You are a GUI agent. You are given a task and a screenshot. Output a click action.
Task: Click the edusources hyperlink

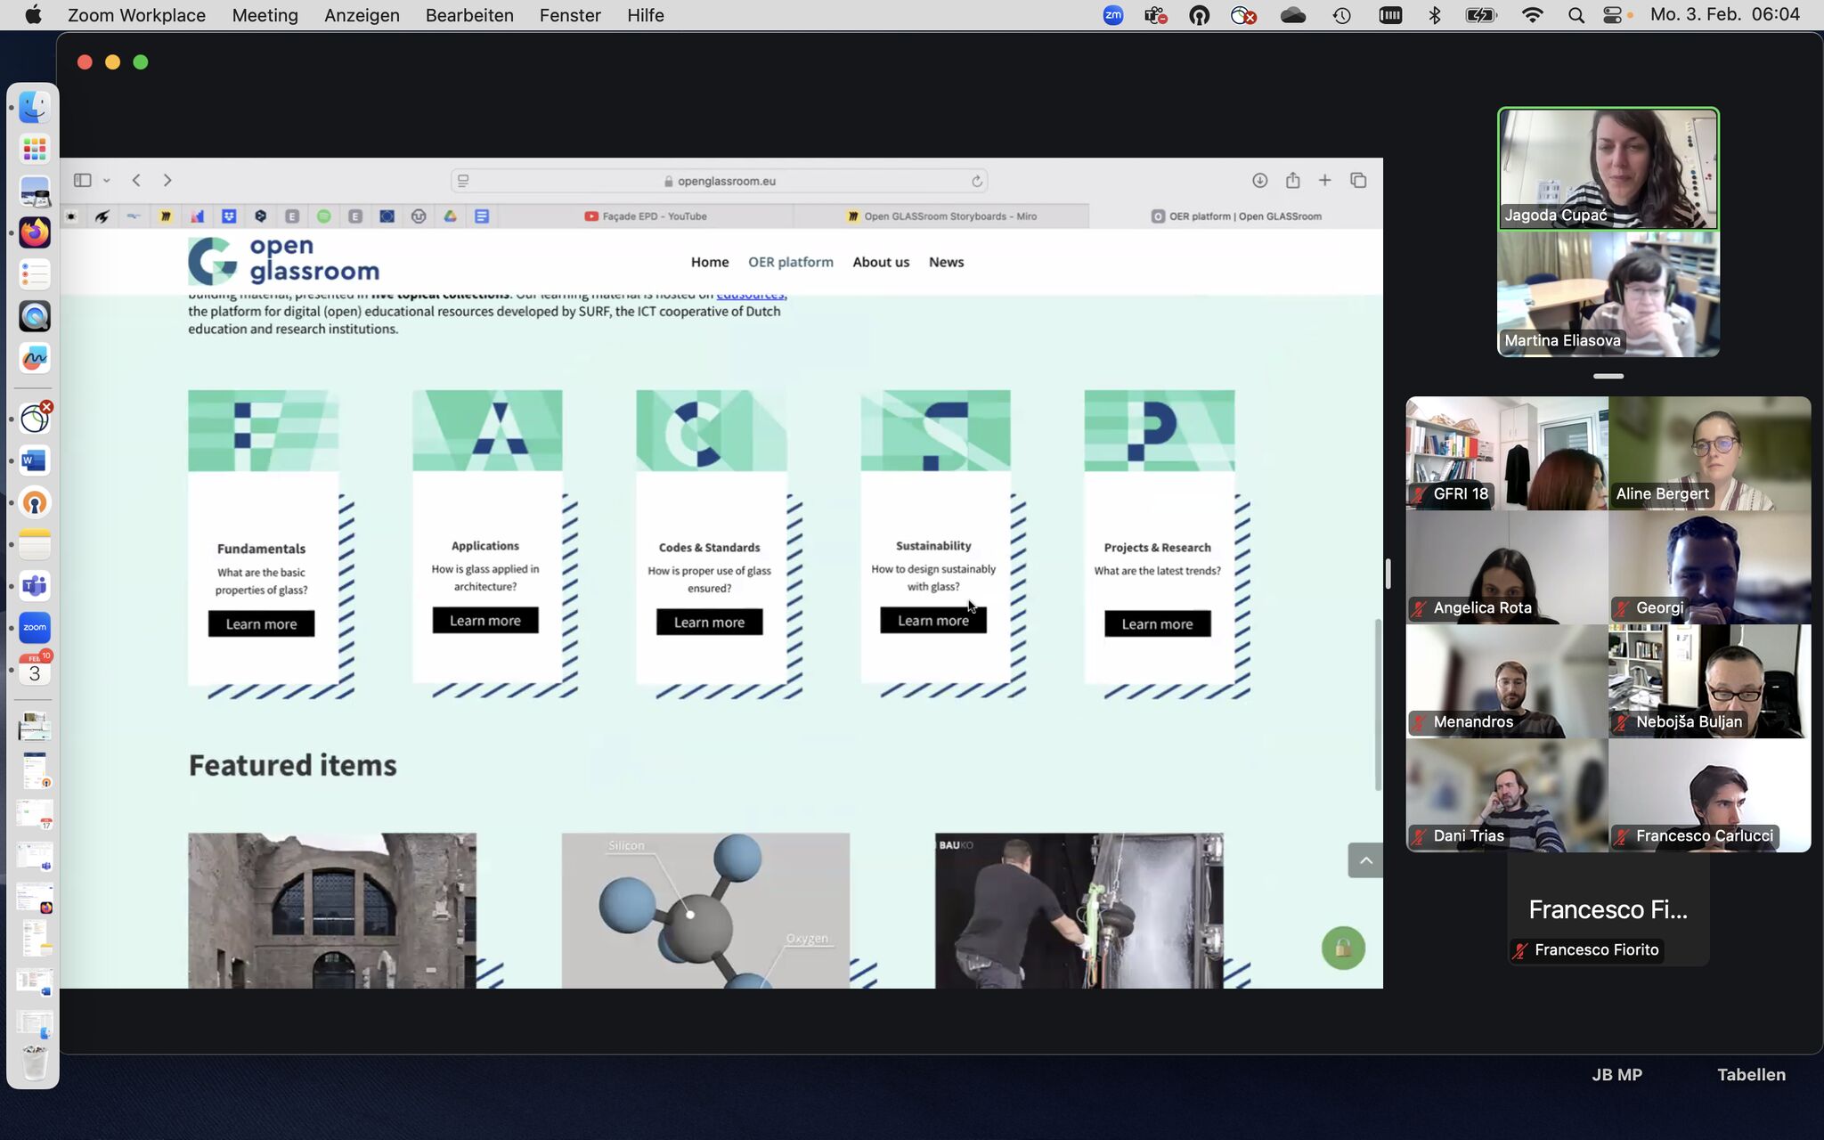(x=751, y=296)
